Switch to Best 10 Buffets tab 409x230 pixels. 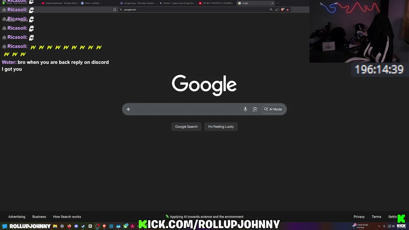tap(216, 3)
